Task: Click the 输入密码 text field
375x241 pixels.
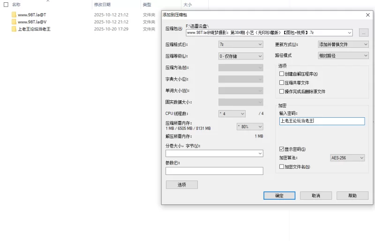Action: tap(322, 121)
